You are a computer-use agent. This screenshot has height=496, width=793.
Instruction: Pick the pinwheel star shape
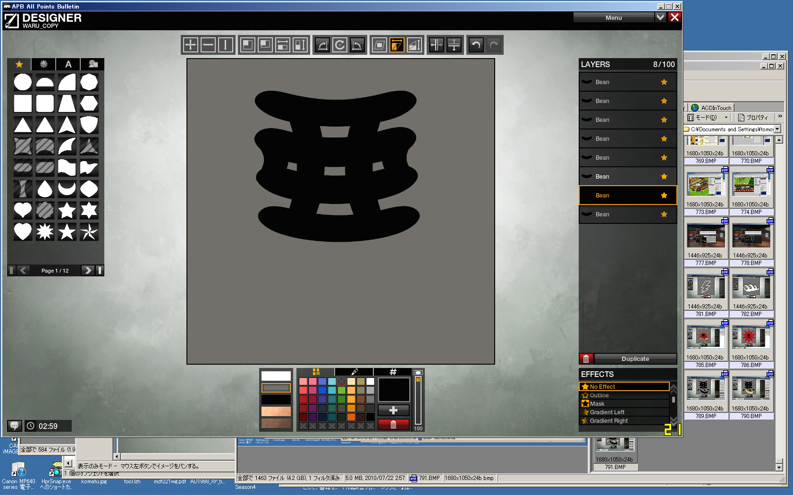89,231
